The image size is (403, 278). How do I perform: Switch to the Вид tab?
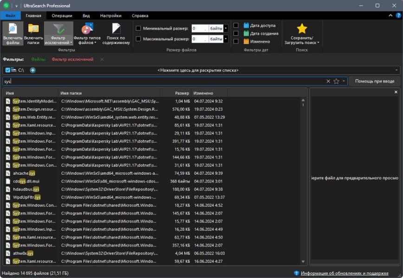[x=86, y=15]
